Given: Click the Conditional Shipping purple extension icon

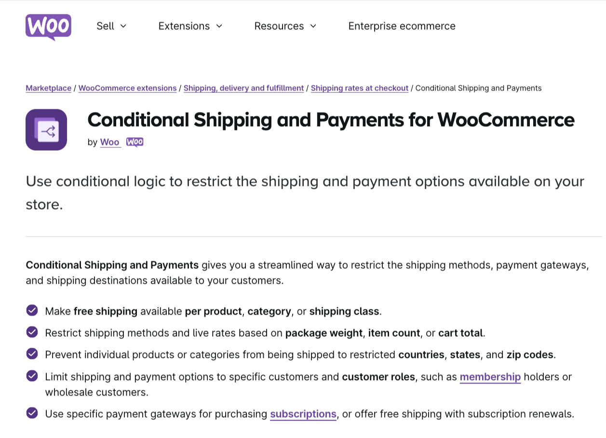Looking at the screenshot, I should [46, 130].
